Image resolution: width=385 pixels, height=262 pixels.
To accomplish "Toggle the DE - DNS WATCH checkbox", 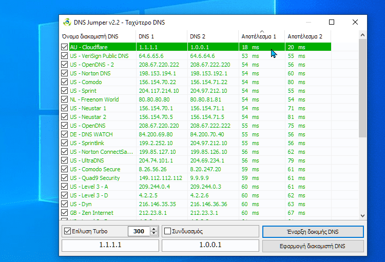I will (x=64, y=134).
